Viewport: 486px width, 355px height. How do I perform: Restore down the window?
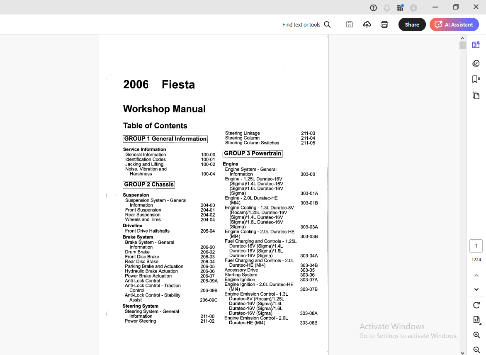(x=456, y=7)
